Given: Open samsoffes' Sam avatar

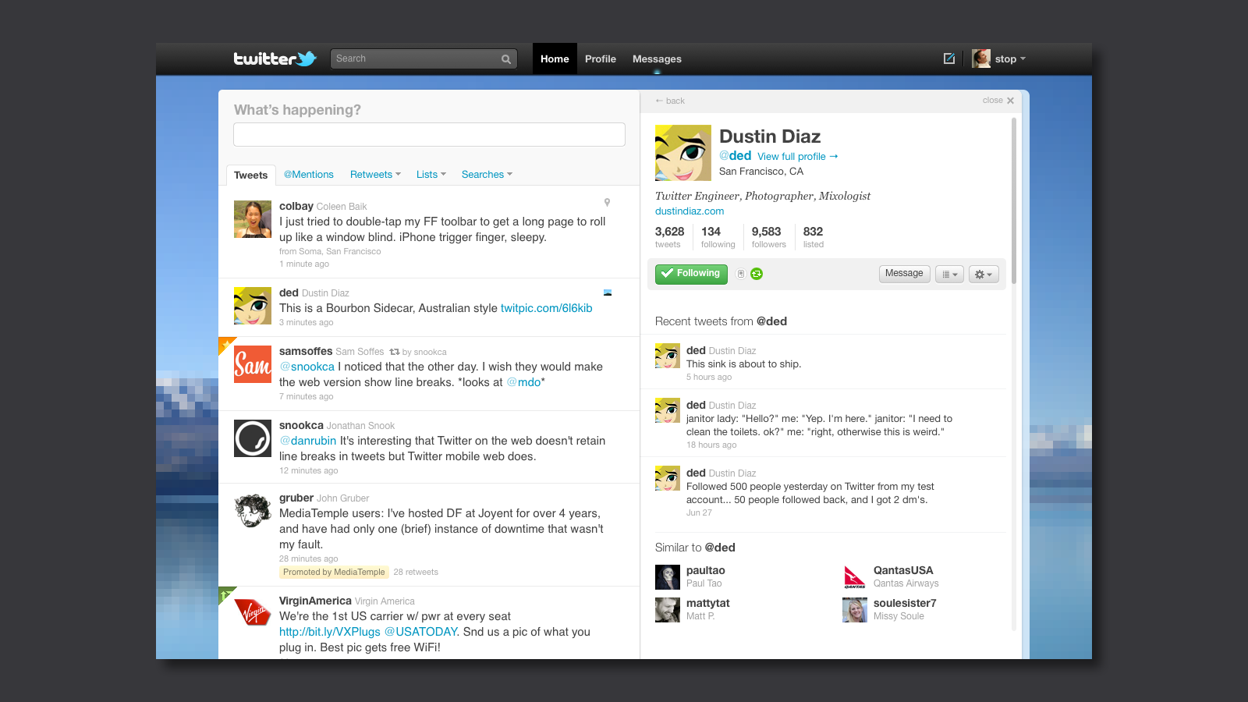Looking at the screenshot, I should pos(253,364).
